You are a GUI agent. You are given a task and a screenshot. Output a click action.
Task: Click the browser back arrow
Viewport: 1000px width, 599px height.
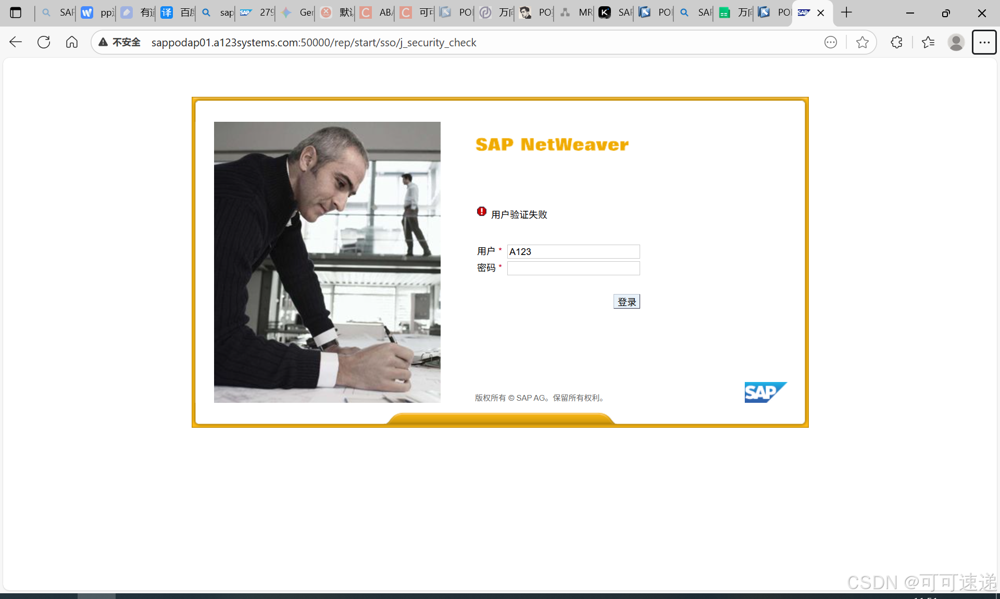tap(16, 42)
